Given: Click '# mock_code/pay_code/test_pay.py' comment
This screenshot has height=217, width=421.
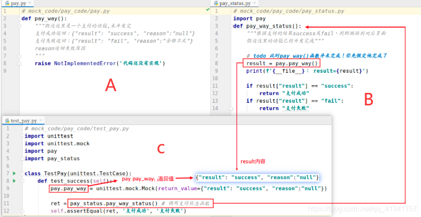Looking at the screenshot, I should [x=77, y=129].
